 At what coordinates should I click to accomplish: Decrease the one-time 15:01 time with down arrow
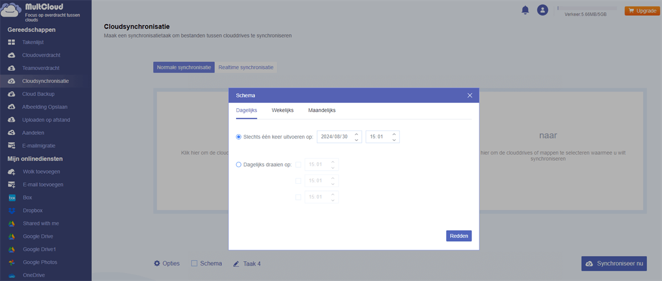point(394,140)
